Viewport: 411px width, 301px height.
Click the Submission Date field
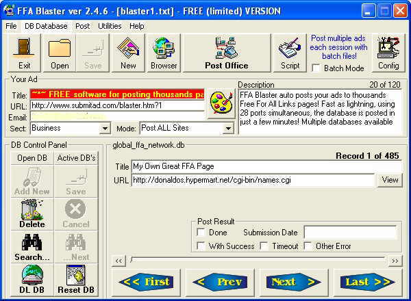350,232
